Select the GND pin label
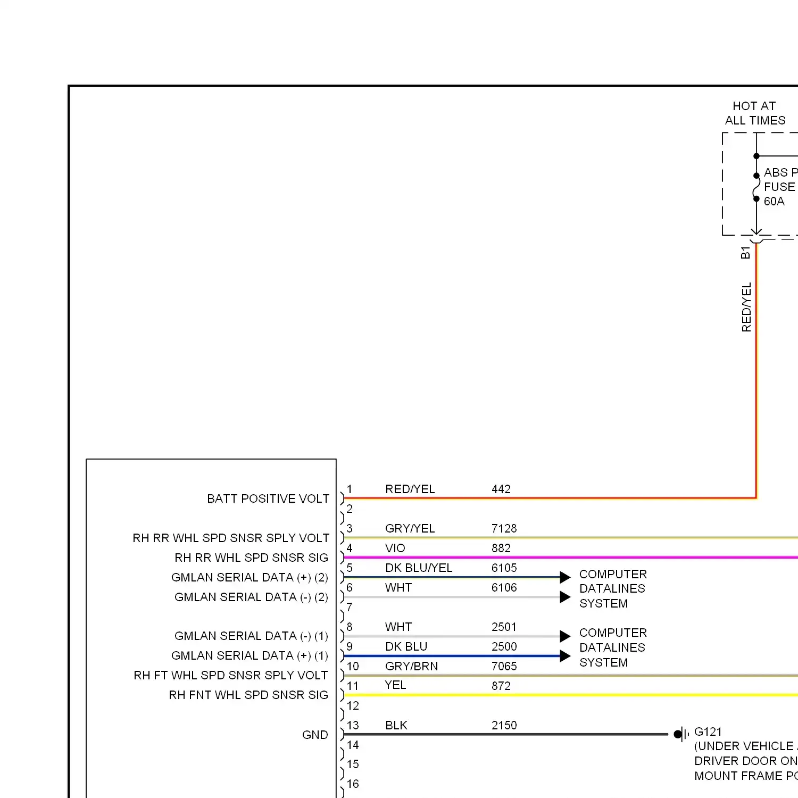The width and height of the screenshot is (798, 798). [x=315, y=735]
